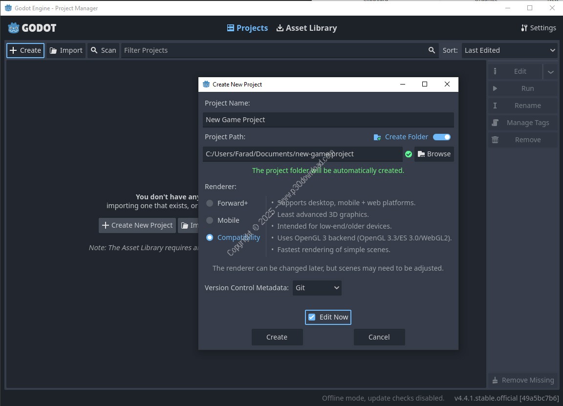
Task: Click the 'Supports desktop, mobile + web platforms.' bullet
Action: 346,203
